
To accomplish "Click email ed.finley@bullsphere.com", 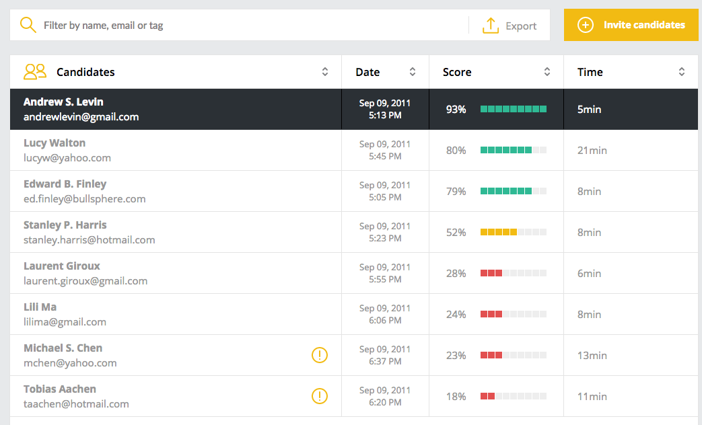I will (x=85, y=198).
